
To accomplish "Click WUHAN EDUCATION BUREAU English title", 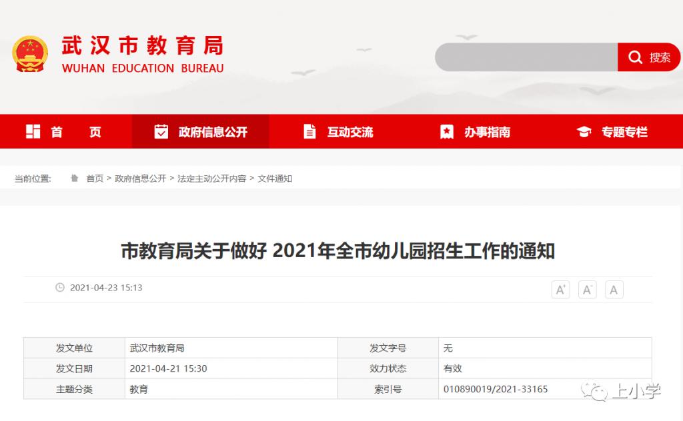I will point(143,69).
